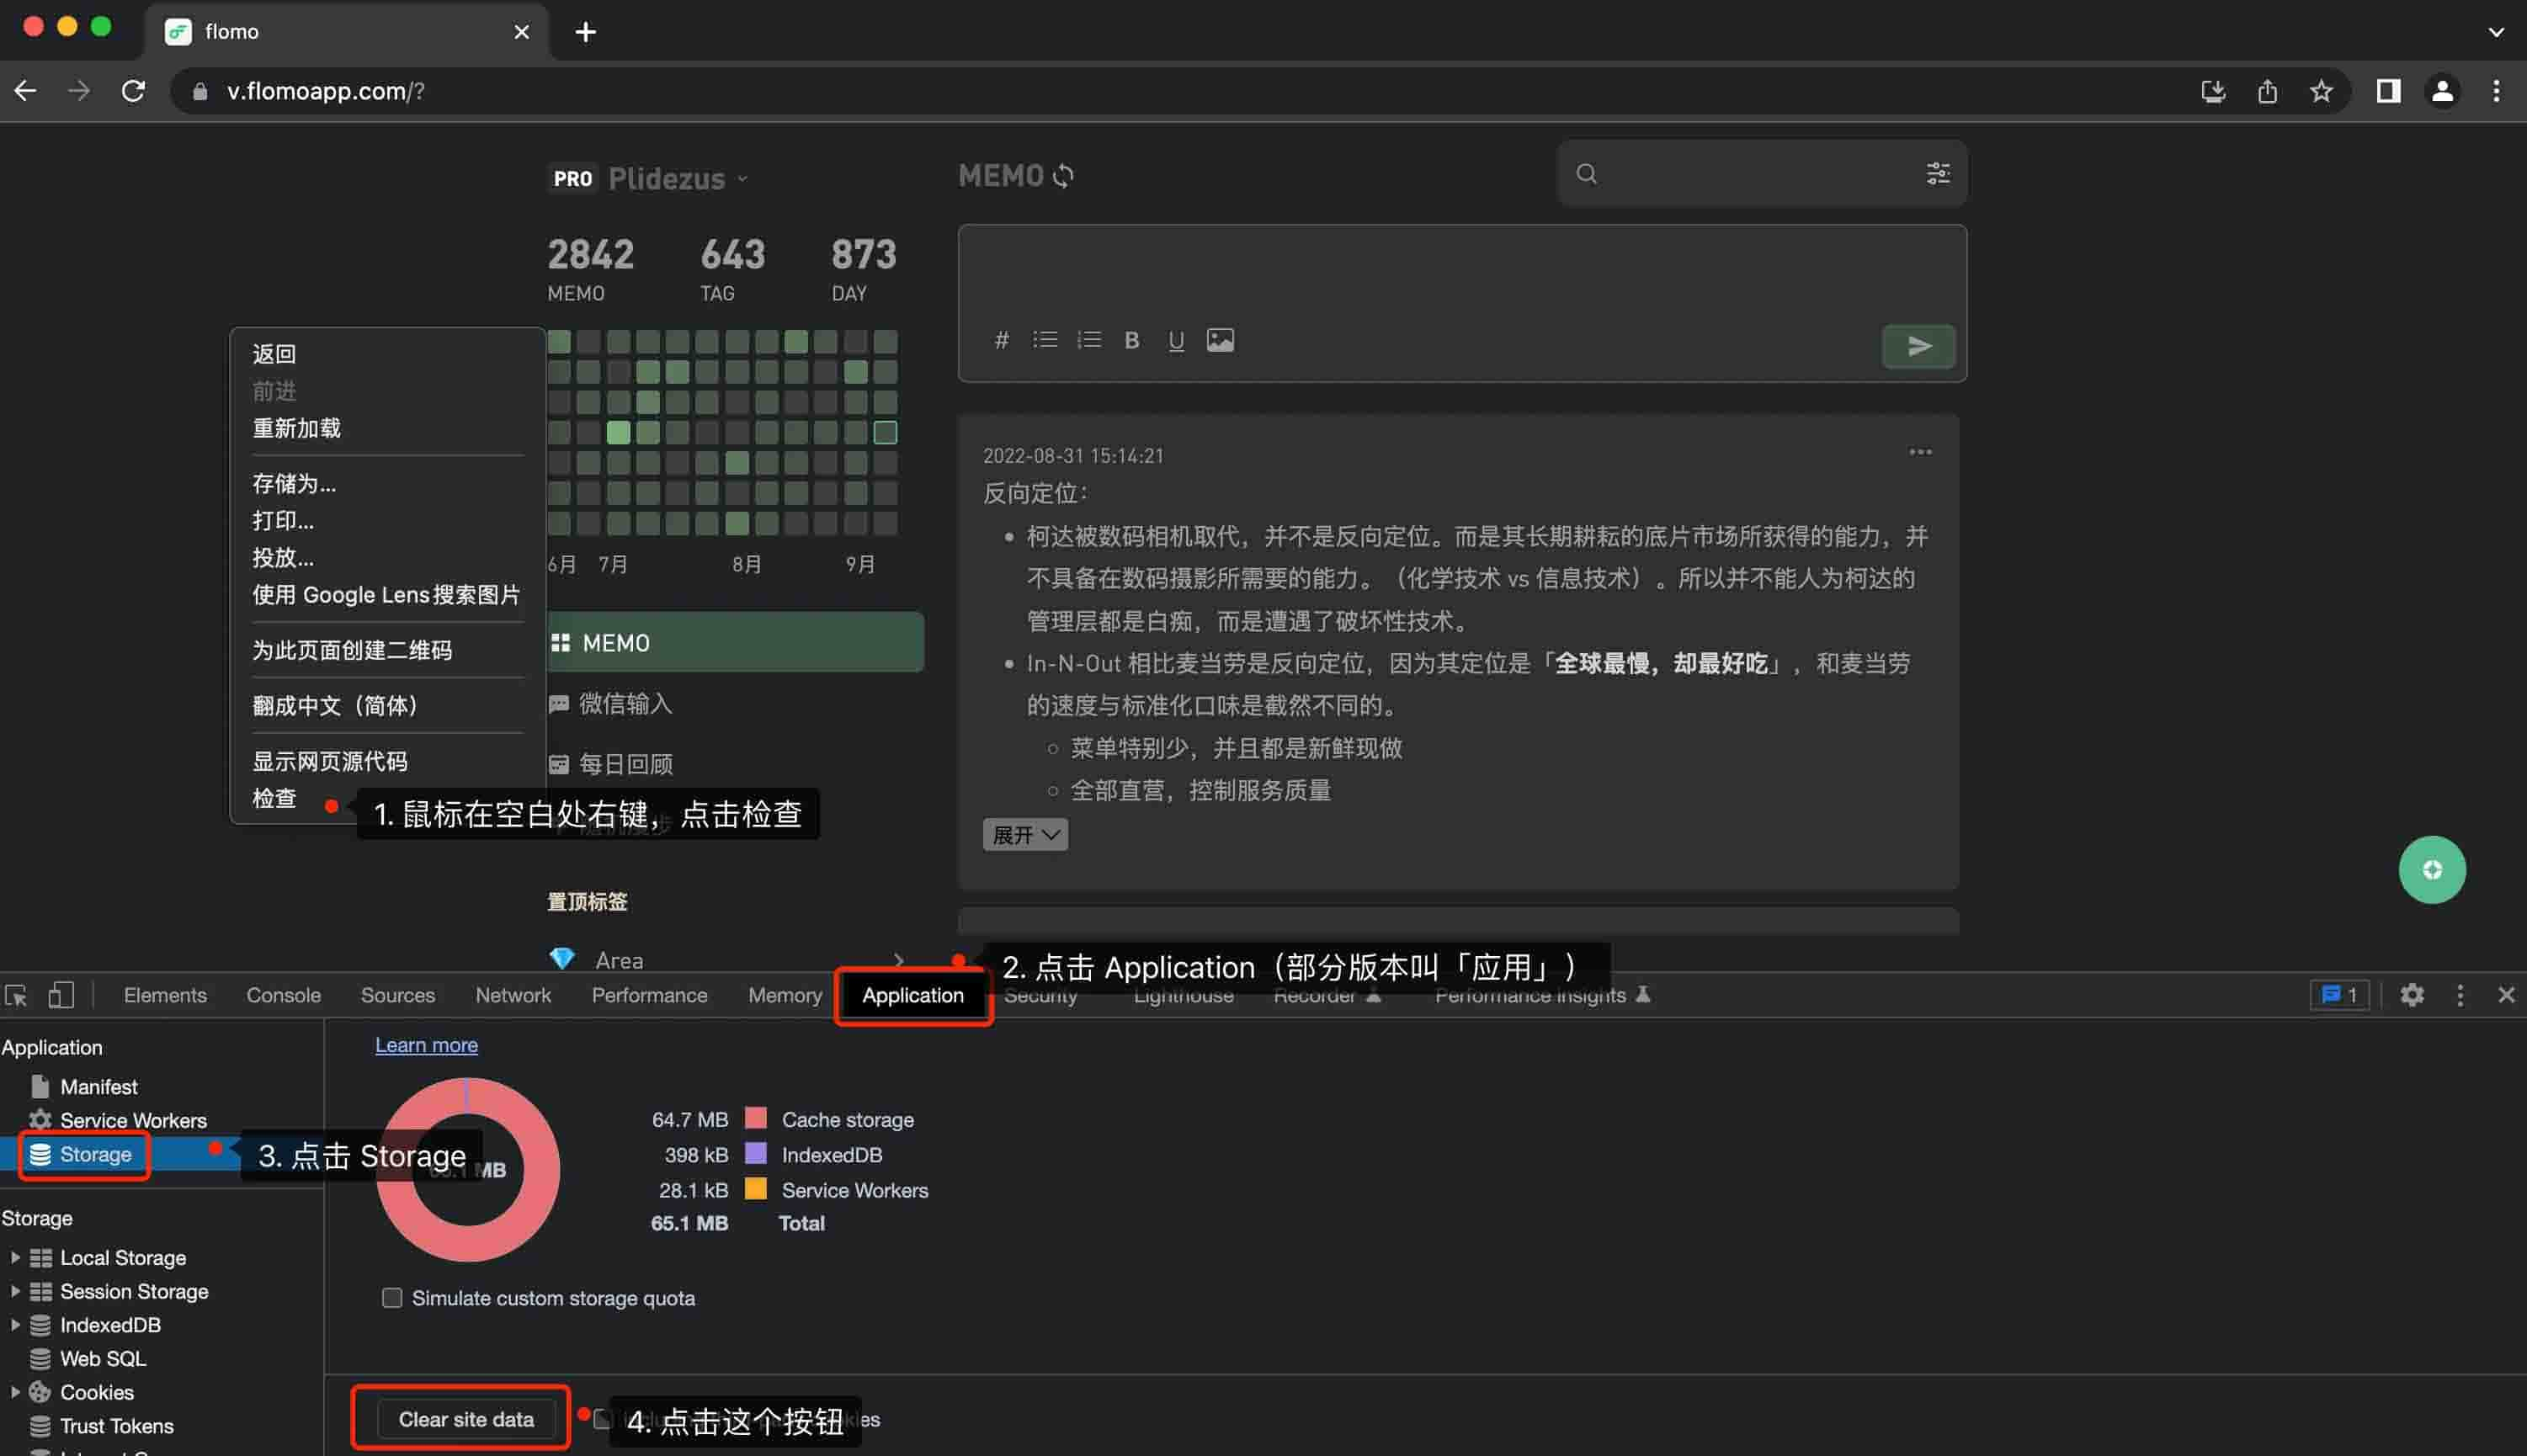Image resolution: width=2527 pixels, height=1456 pixels.
Task: Select the Console tab in DevTools
Action: pos(281,995)
